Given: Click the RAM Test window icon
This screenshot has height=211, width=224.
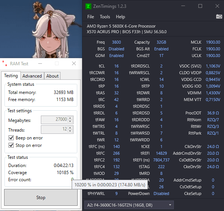Looking at the screenshot, I should tap(4, 63).
